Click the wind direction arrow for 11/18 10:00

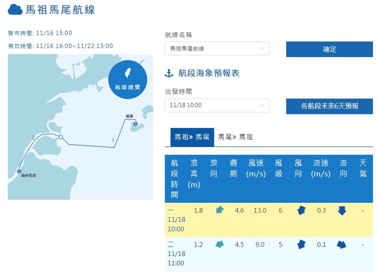click(302, 210)
